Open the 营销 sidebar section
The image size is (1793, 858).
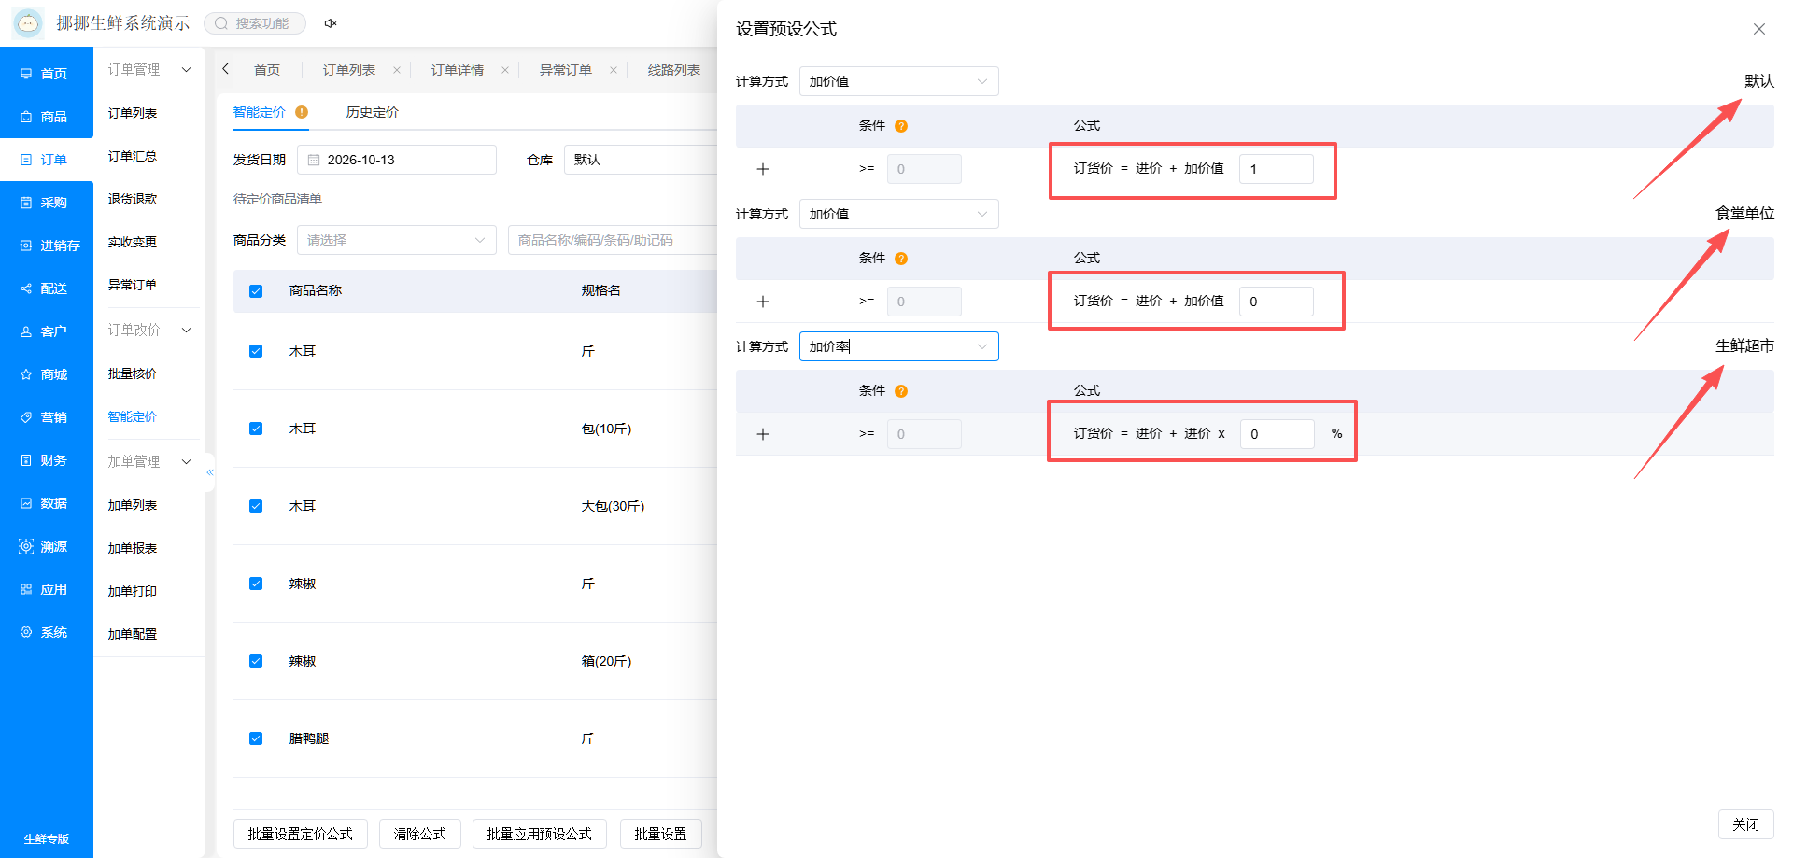click(46, 417)
